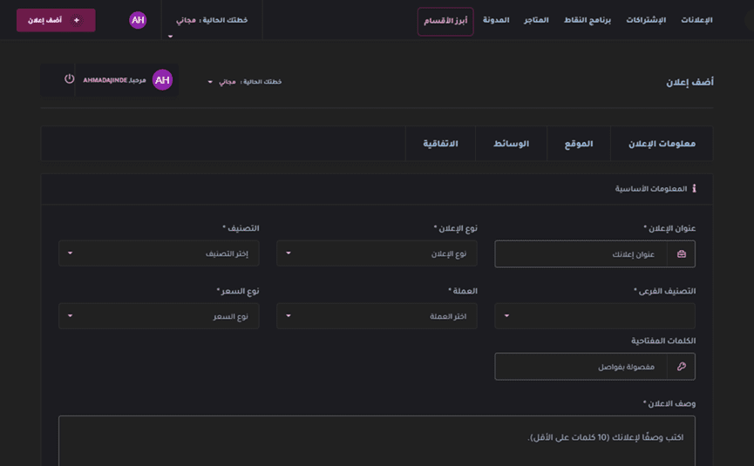Viewport: 754px width, 466px height.
Task: Click the وصف الاعلان label
Action: [x=669, y=403]
